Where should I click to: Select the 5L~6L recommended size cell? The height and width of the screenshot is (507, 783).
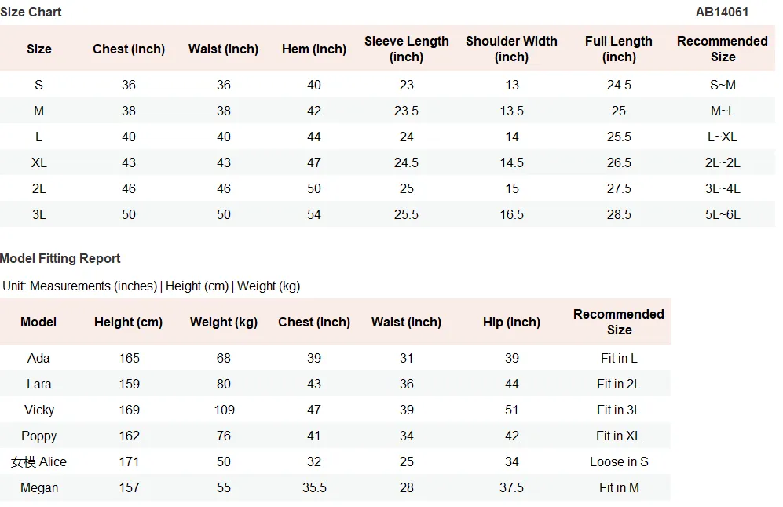[723, 214]
